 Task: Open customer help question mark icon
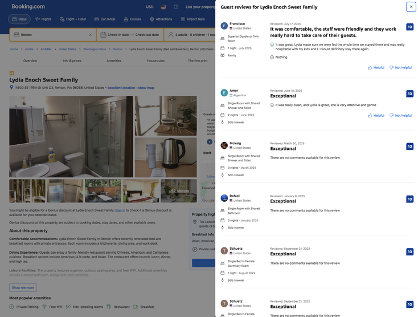[176, 7]
